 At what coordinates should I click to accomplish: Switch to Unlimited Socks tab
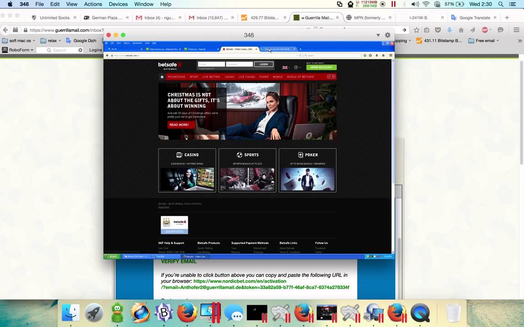click(x=54, y=18)
